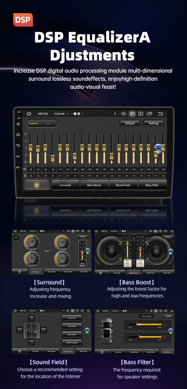Mute audio via the speaker icon in the top bar

pyautogui.click(x=124, y=114)
